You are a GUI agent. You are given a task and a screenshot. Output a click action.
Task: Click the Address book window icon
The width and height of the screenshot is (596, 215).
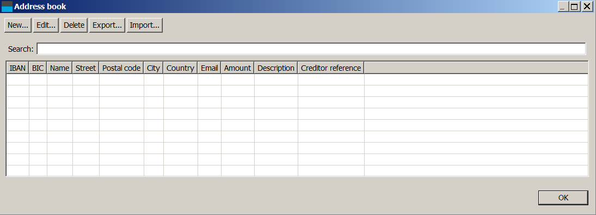click(x=7, y=7)
